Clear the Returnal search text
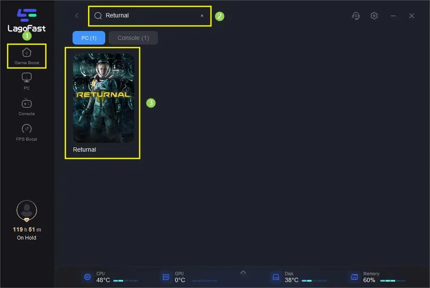This screenshot has width=430, height=288. coord(202,16)
